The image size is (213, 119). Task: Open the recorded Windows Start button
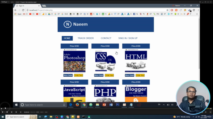coord(16,105)
